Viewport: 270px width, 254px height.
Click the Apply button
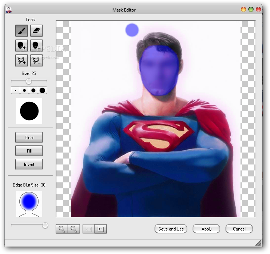(206, 229)
